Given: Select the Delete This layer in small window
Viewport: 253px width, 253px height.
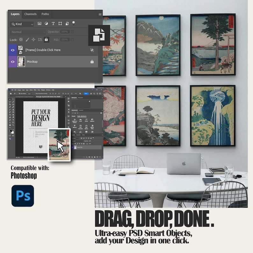Looking at the screenshot, I should click(x=87, y=147).
